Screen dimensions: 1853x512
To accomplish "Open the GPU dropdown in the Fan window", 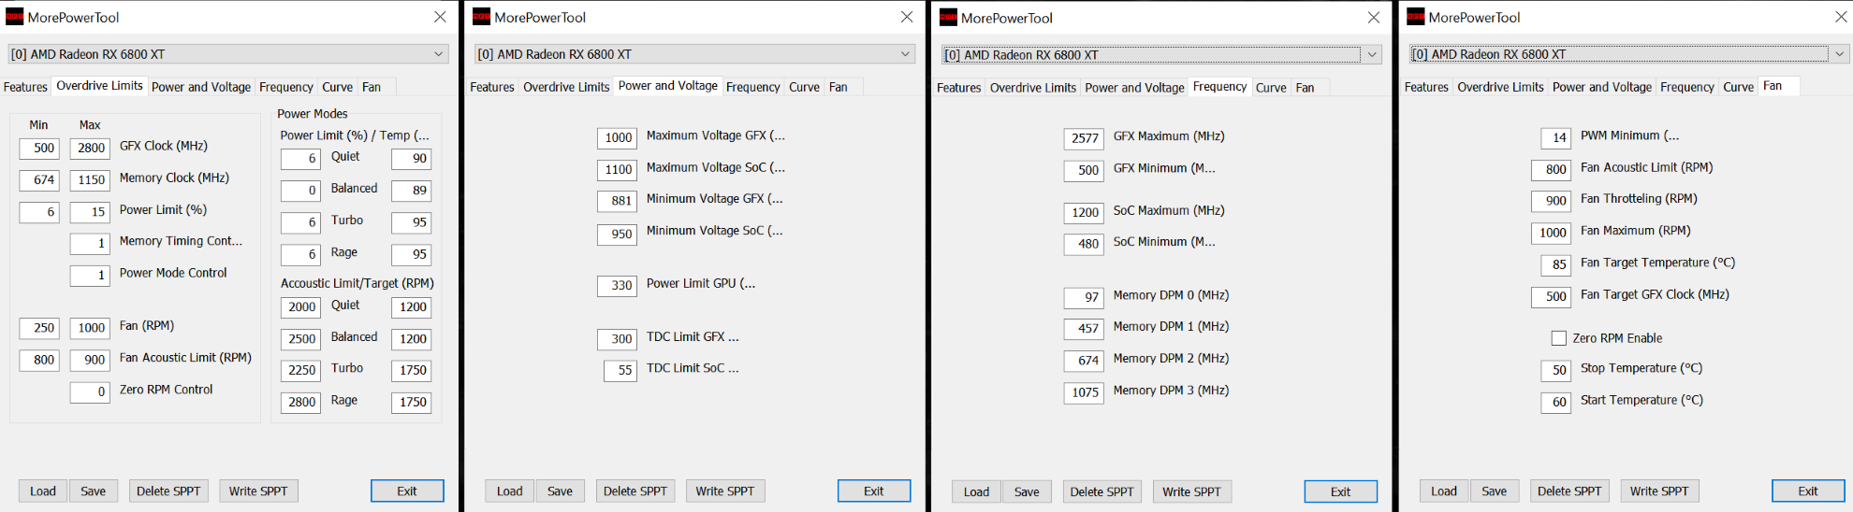I will (1628, 54).
